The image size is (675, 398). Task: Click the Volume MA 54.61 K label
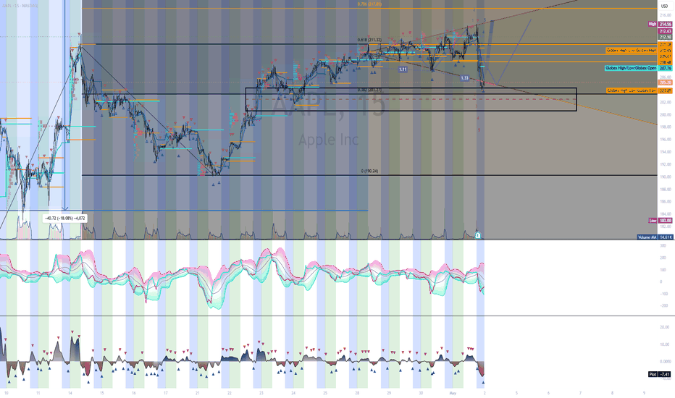coord(655,237)
